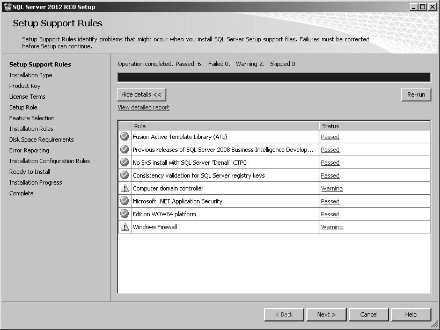The image size is (440, 330).
Task: Click the passed icon for Previous releases rule
Action: pyautogui.click(x=124, y=149)
